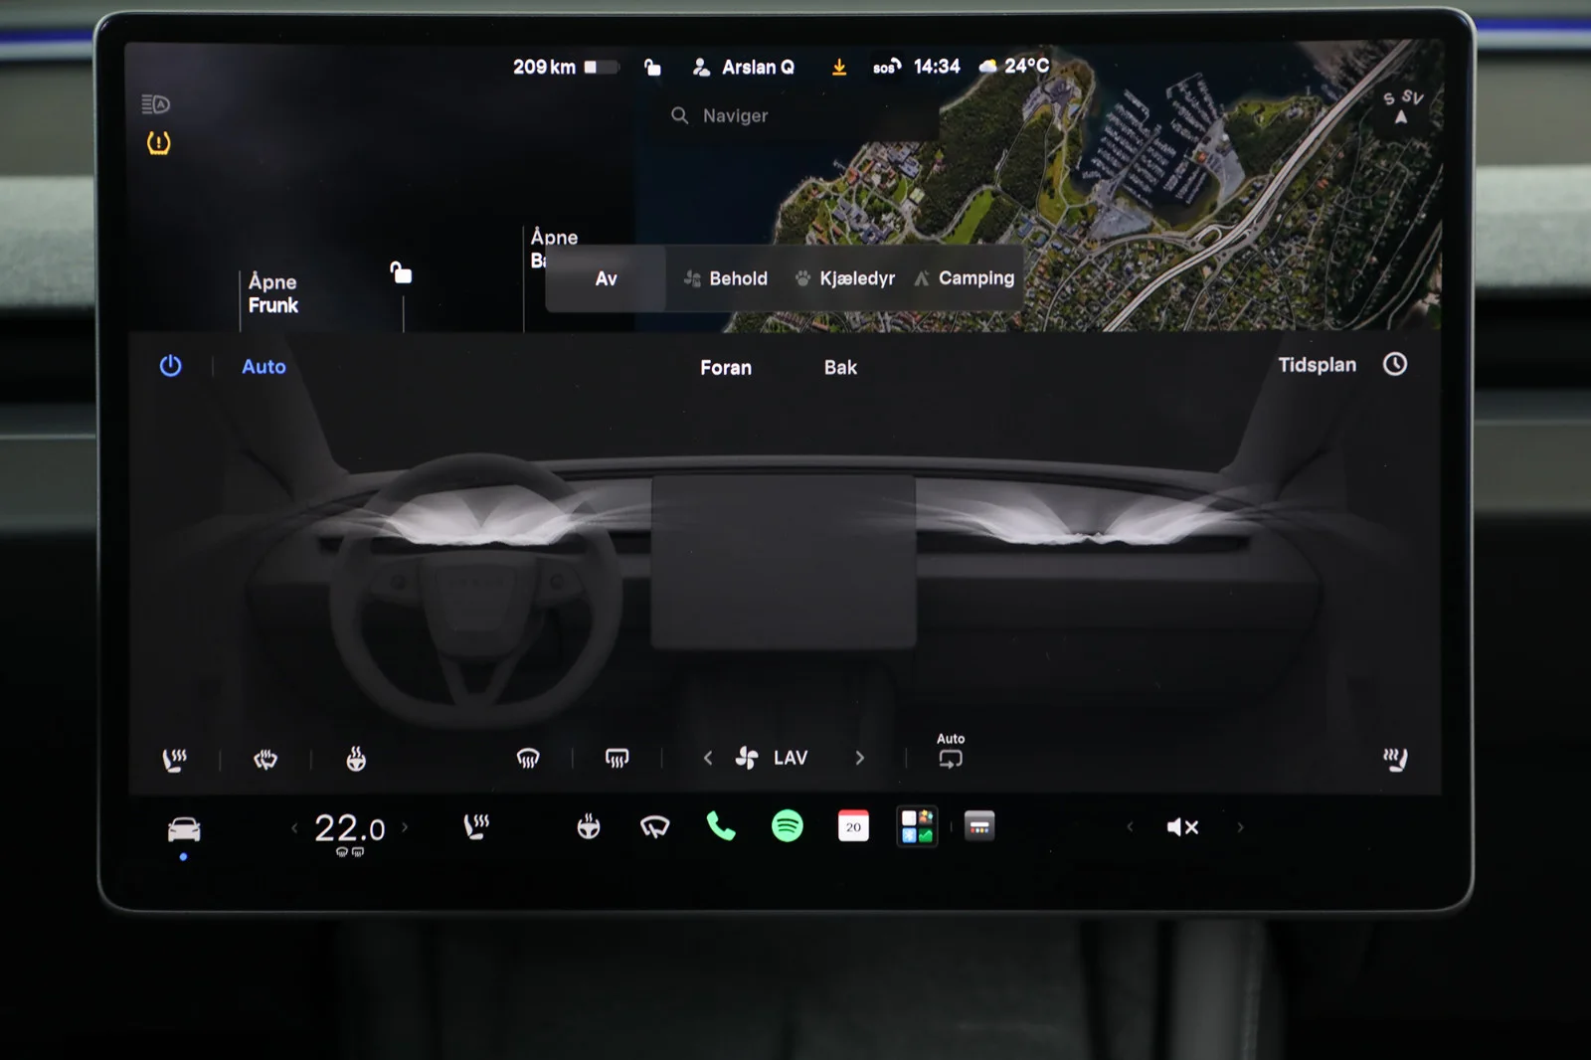Raise temperature with right arrow by 22.0

tap(405, 827)
